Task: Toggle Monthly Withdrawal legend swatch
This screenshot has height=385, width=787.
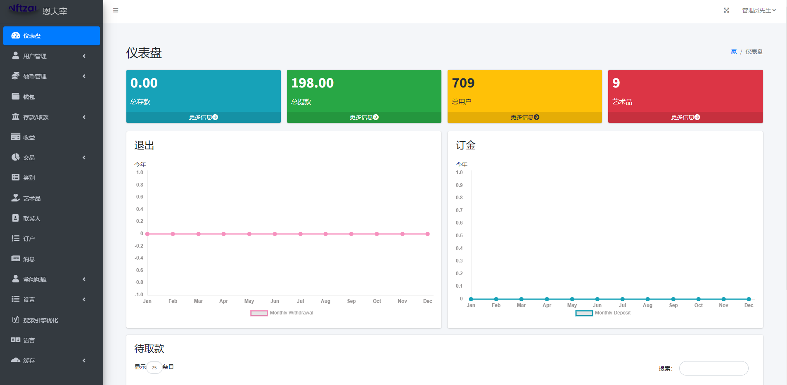Action: [259, 313]
